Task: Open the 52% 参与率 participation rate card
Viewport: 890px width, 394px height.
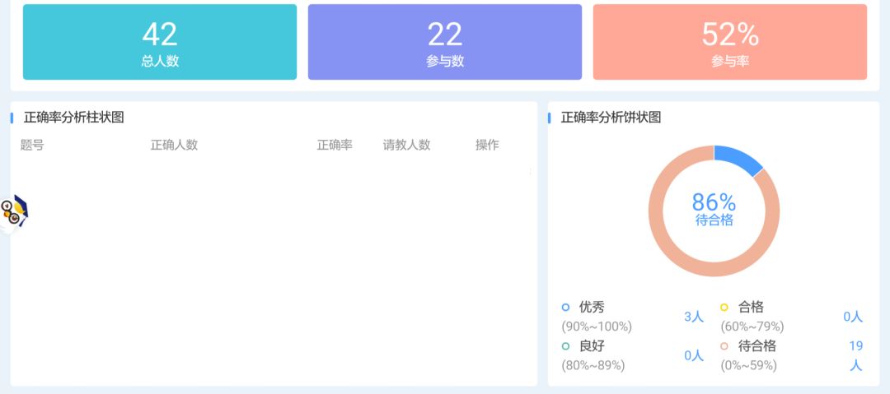Action: click(730, 42)
